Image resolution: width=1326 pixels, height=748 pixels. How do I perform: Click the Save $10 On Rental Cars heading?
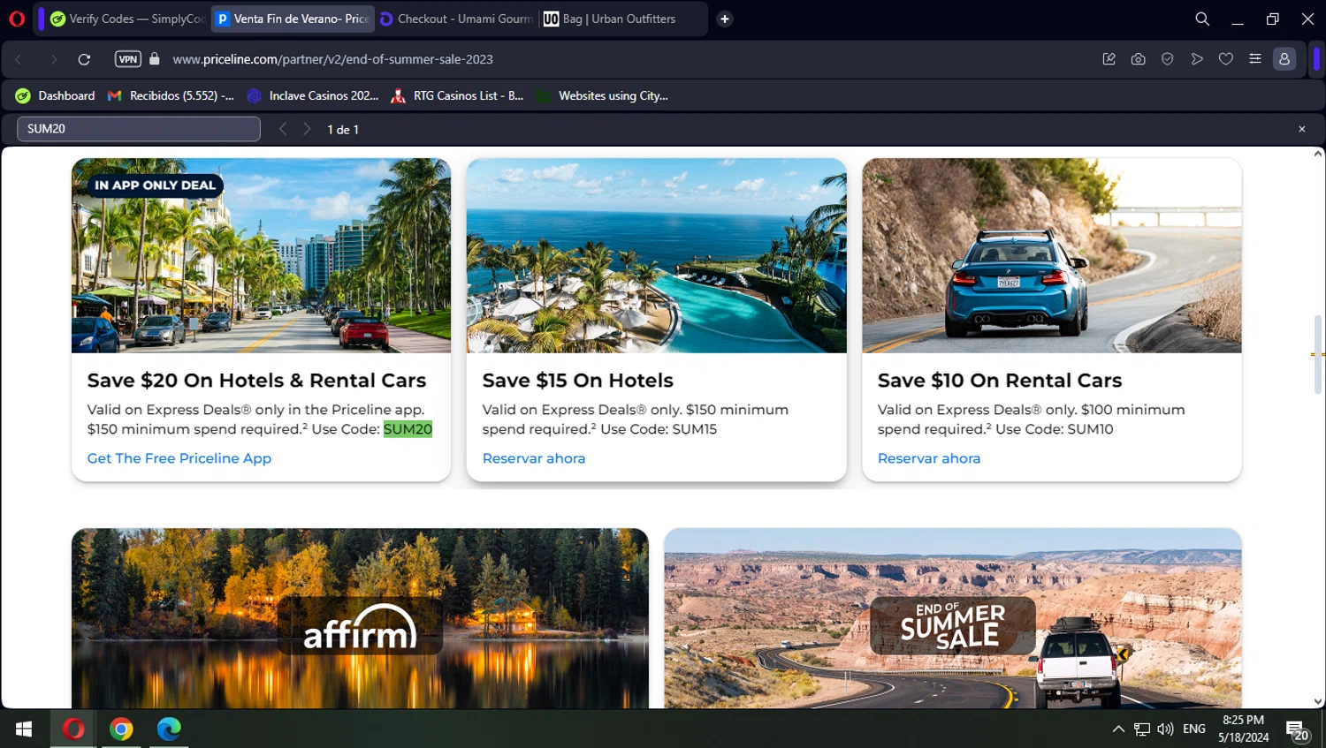pyautogui.click(x=1000, y=381)
